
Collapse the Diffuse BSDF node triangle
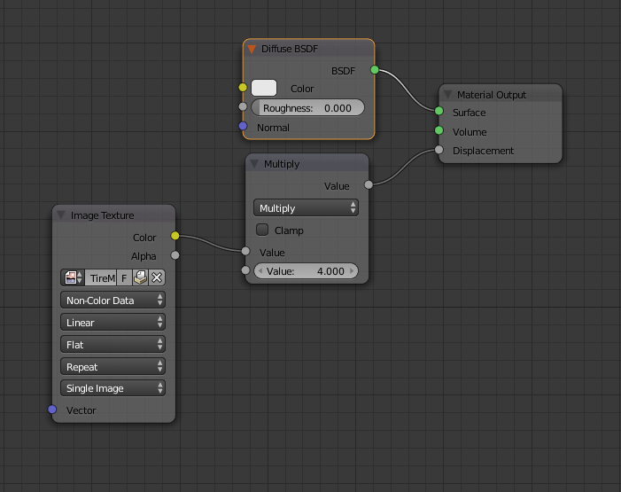tap(252, 49)
